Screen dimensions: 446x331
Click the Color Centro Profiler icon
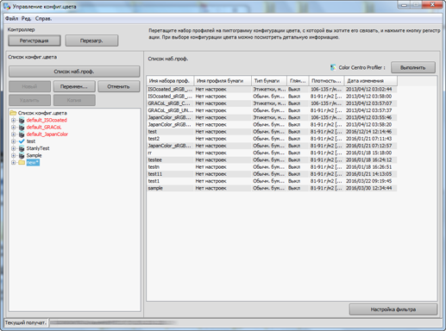(x=333, y=67)
